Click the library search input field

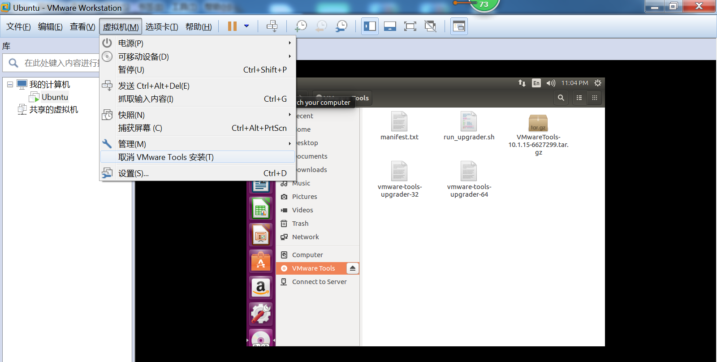(x=51, y=63)
